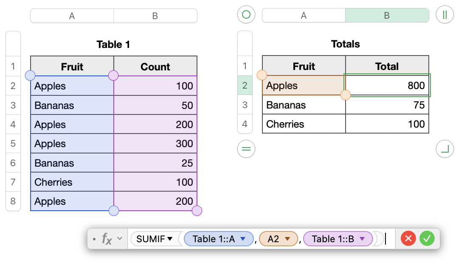
Task: Select column A header of Table 1
Action: click(72, 16)
